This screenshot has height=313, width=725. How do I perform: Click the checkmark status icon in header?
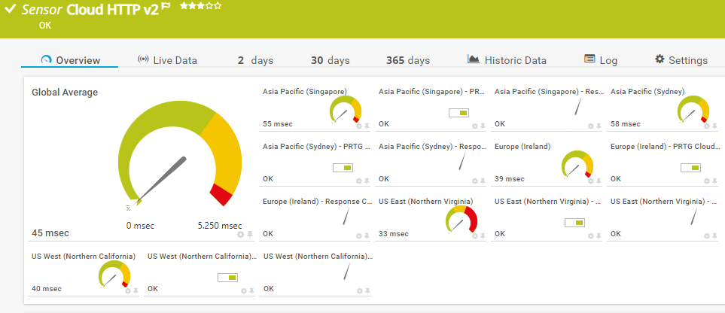click(x=11, y=9)
